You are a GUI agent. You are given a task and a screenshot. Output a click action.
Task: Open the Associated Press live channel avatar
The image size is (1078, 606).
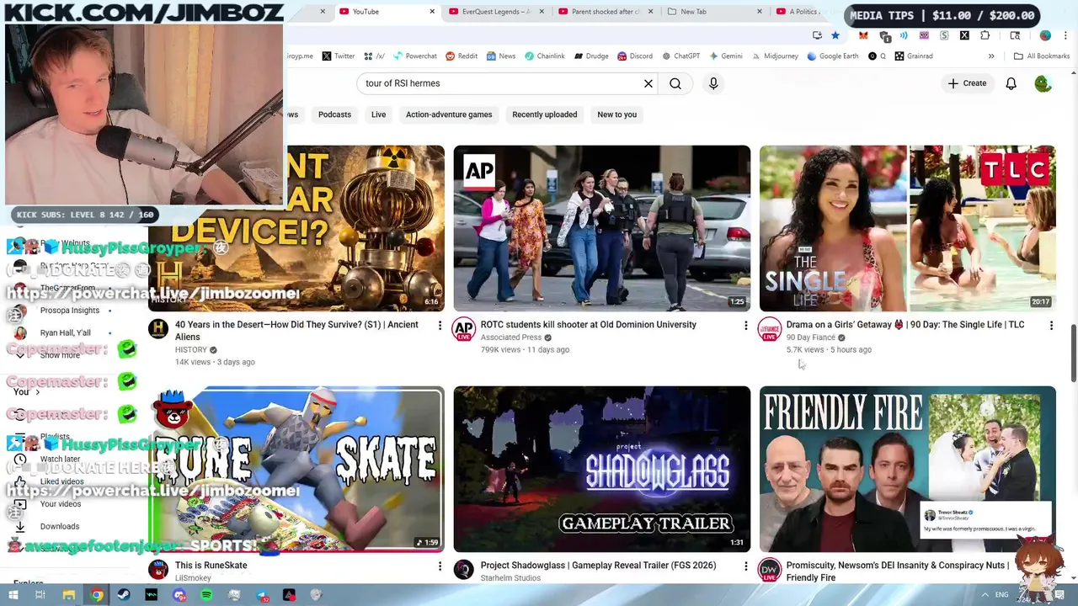pos(464,329)
